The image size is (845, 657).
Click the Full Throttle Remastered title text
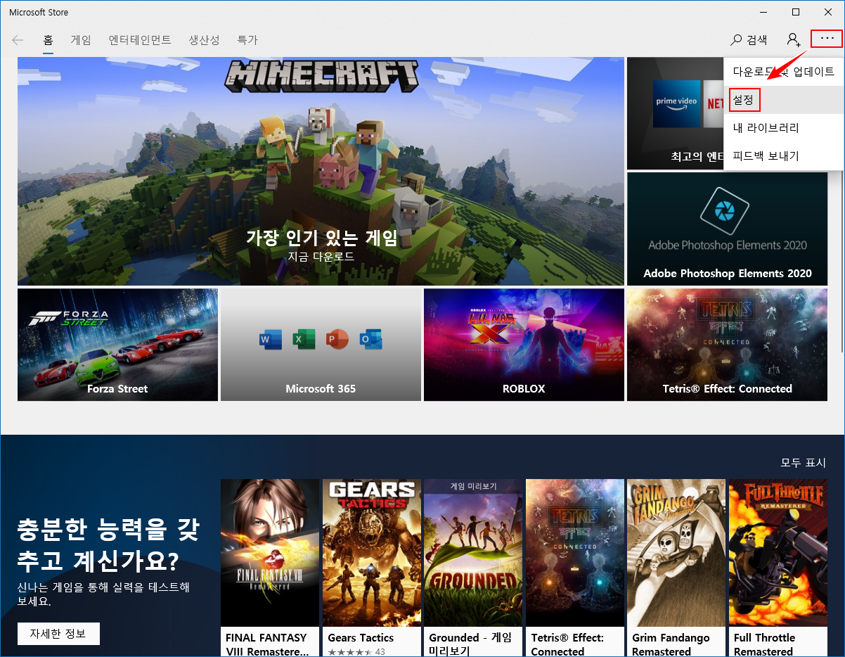point(764,644)
